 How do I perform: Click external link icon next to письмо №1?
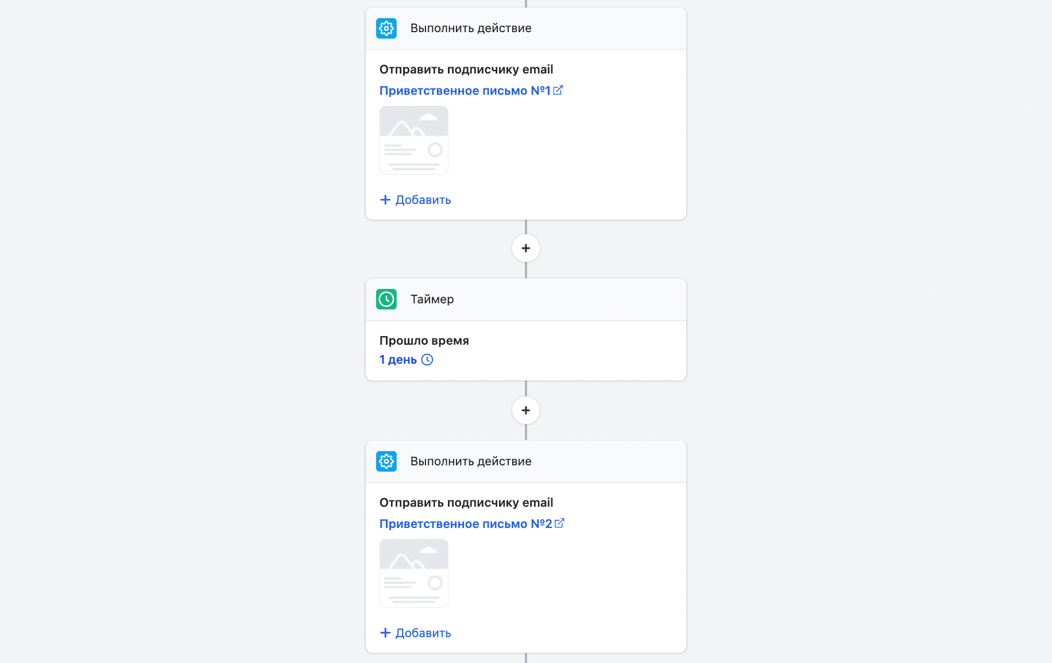558,90
